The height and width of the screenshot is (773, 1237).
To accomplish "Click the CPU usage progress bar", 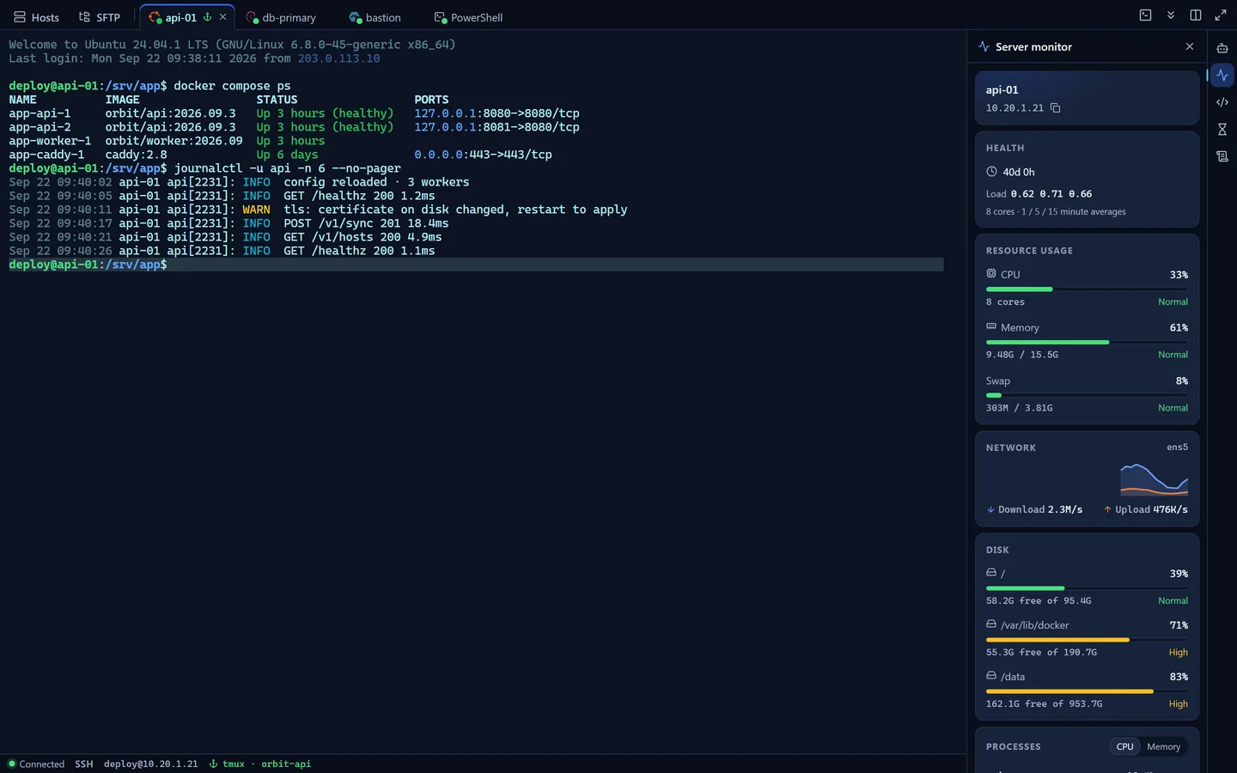I will tap(1087, 289).
